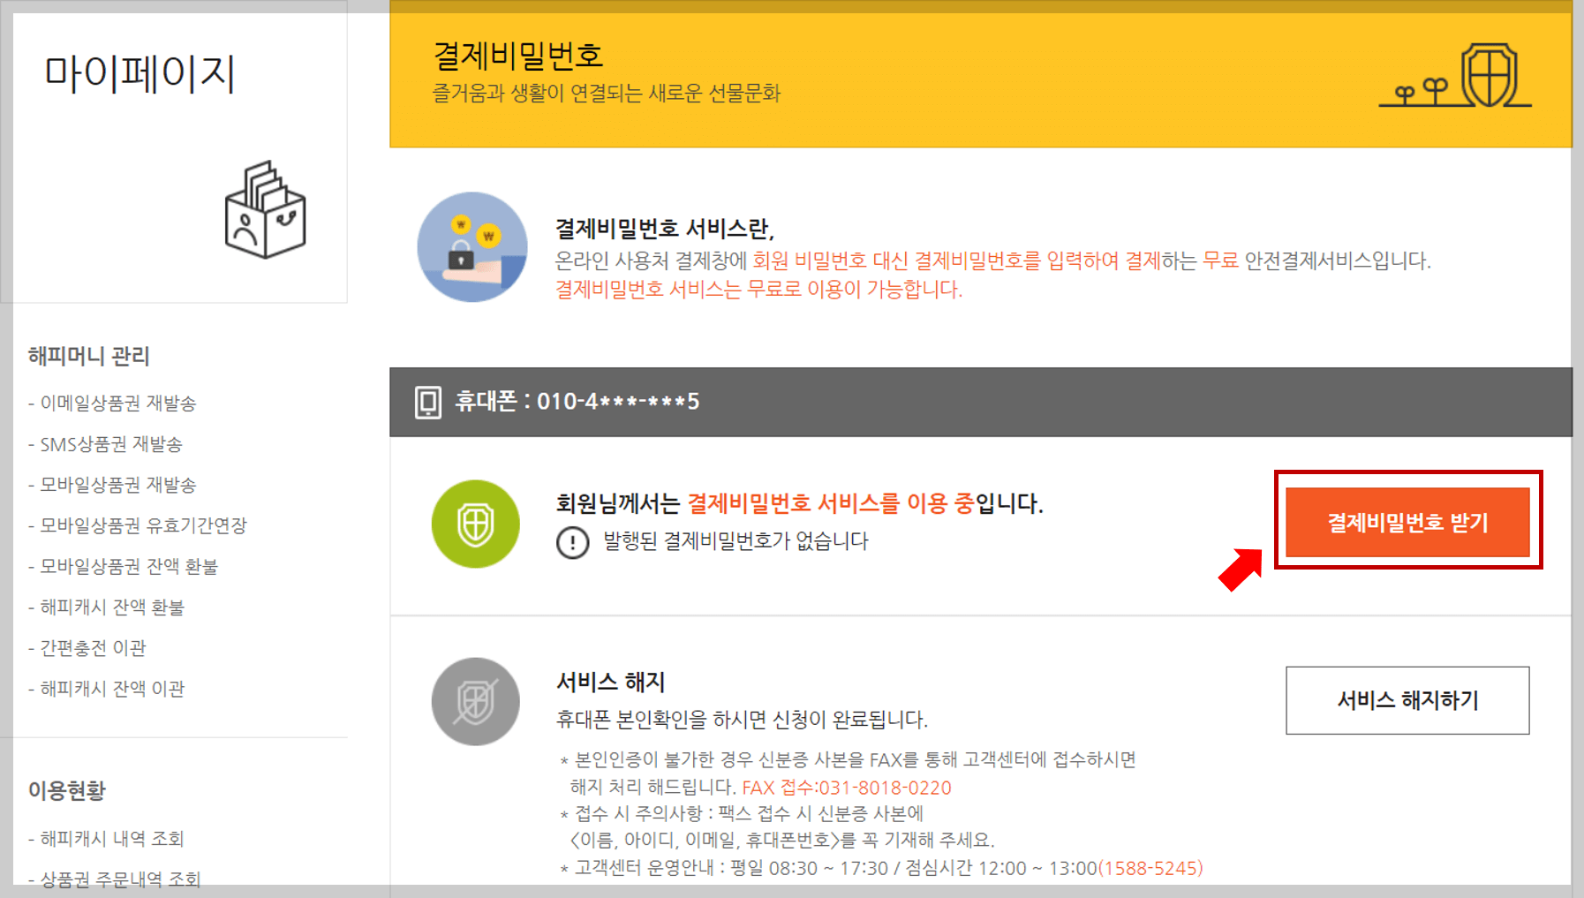1584x898 pixels.
Task: Click the shield illustration in yellow banner
Action: point(1488,75)
